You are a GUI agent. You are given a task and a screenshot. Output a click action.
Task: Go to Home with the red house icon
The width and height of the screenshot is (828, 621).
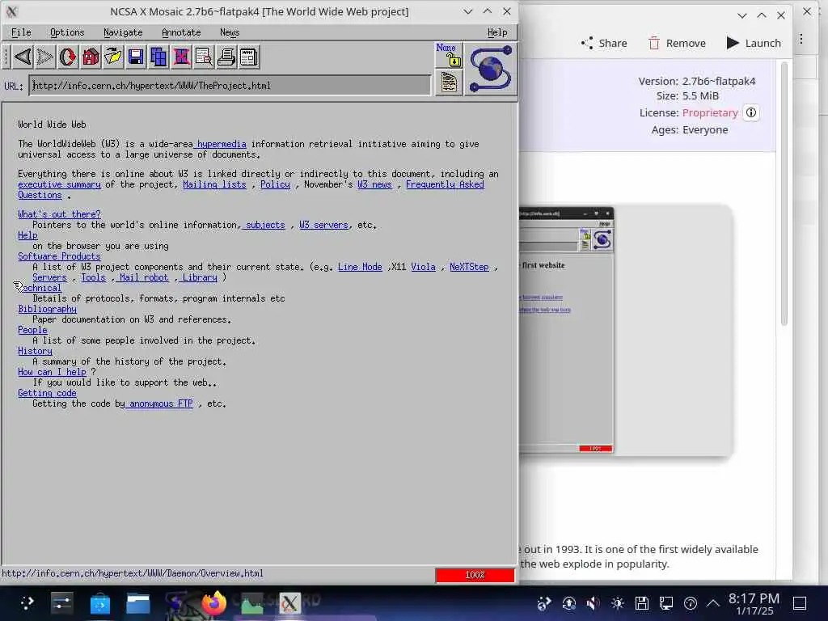coord(91,57)
